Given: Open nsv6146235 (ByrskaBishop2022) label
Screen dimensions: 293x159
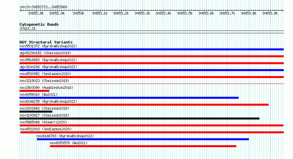Looking at the screenshot, I should click(48, 101).
